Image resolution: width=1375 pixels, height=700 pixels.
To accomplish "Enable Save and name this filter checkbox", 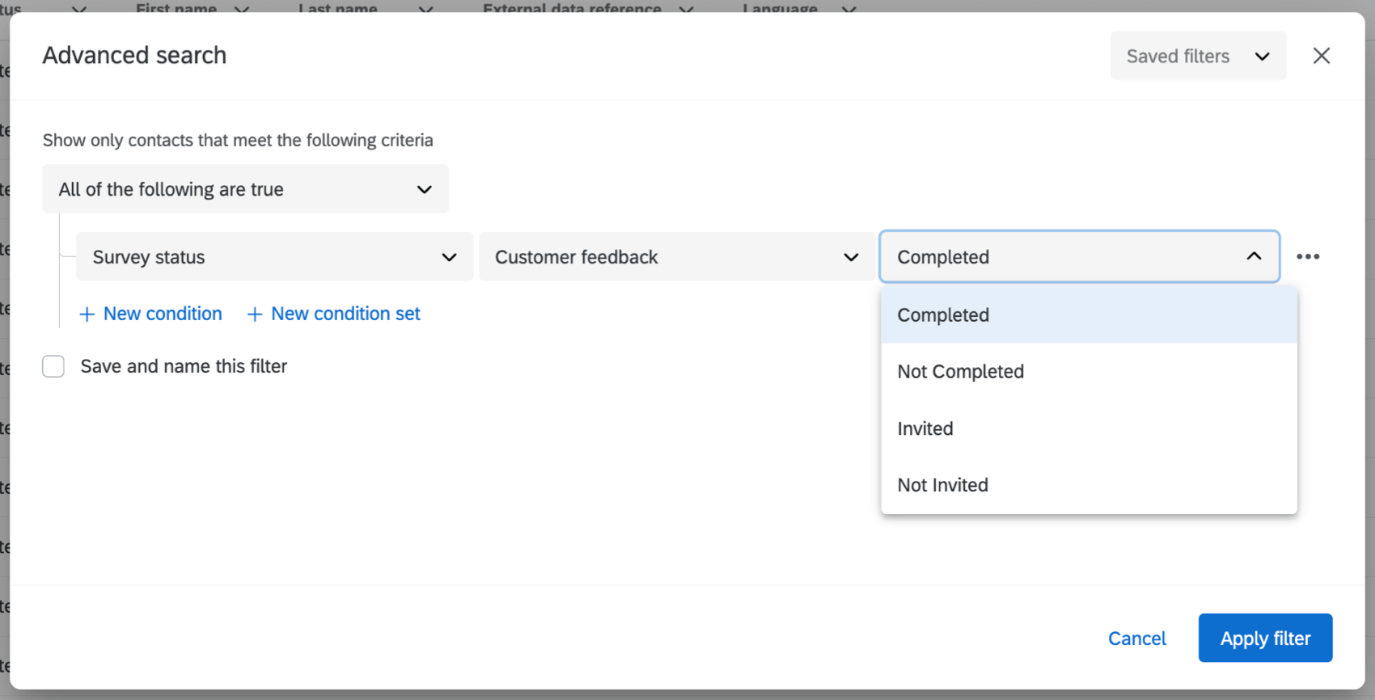I will coord(53,367).
